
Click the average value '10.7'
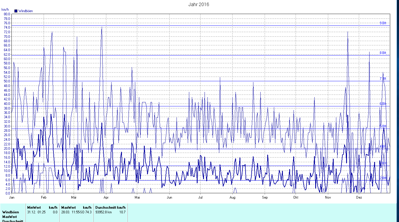tap(123, 212)
